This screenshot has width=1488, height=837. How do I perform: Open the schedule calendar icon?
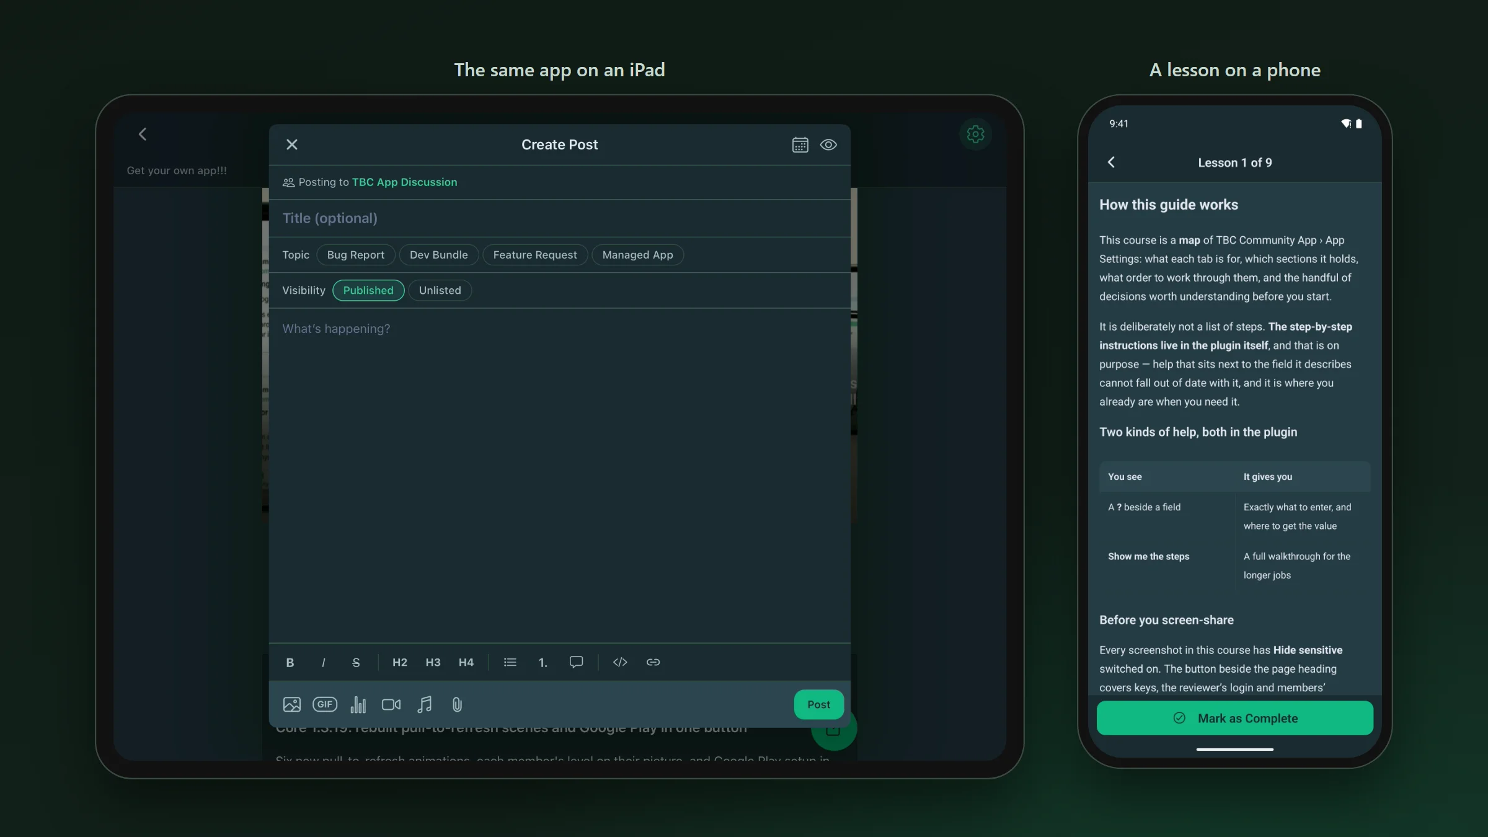point(800,144)
